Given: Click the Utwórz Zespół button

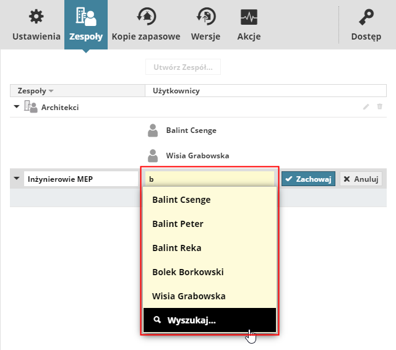Looking at the screenshot, I should (x=183, y=67).
